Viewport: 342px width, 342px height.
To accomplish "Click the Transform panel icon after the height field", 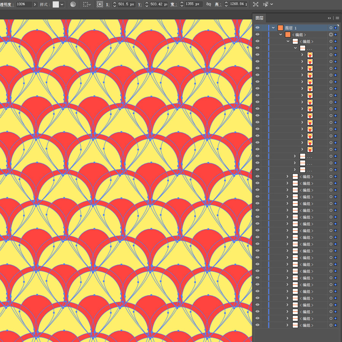I will click(256, 4).
